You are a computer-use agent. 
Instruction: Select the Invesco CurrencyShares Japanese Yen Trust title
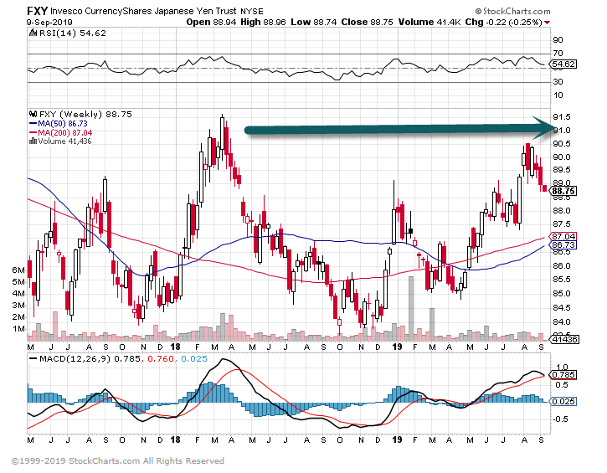144,11
